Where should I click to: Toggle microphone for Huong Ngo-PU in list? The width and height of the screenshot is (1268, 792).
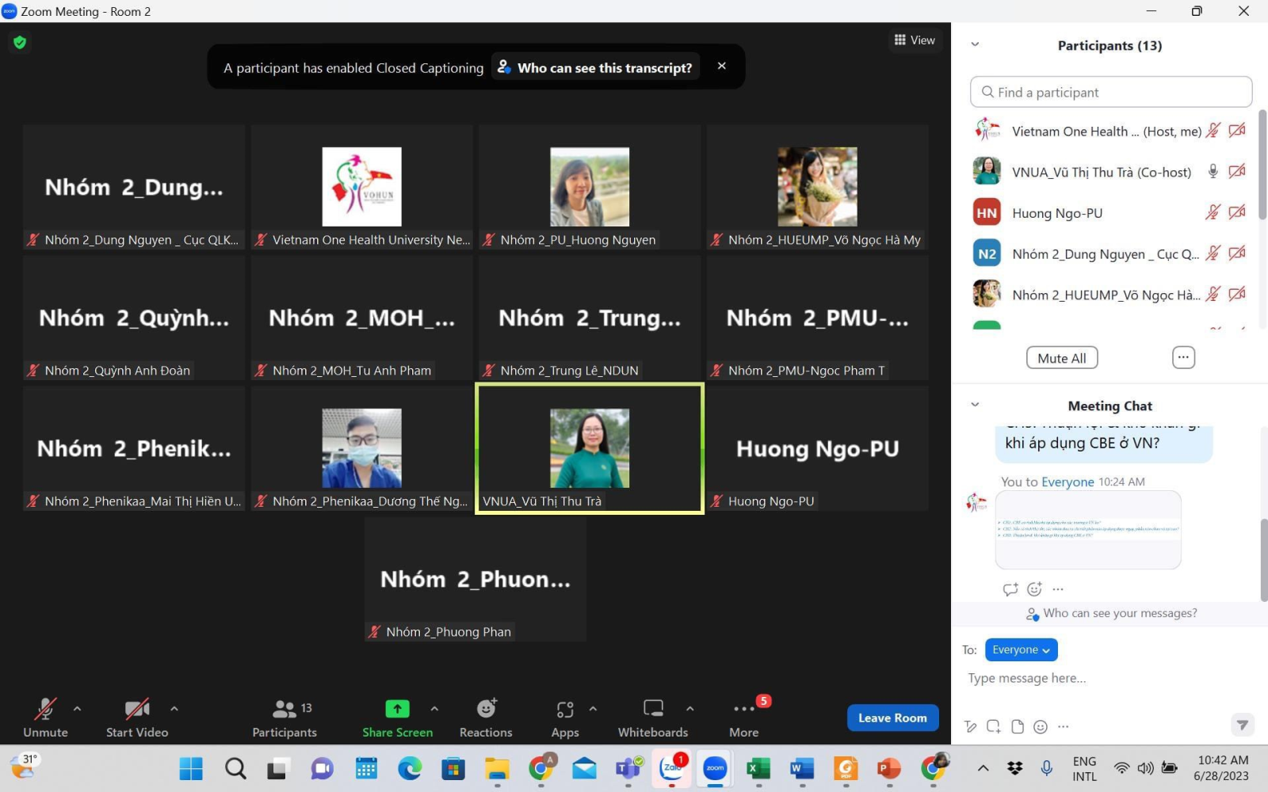click(1213, 212)
